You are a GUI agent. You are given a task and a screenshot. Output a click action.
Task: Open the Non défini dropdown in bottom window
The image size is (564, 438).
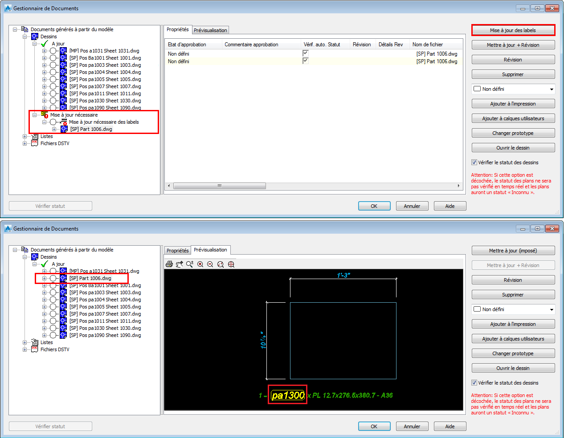point(552,309)
